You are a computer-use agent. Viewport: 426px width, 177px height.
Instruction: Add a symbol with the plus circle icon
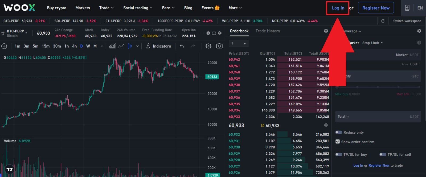pos(4,46)
